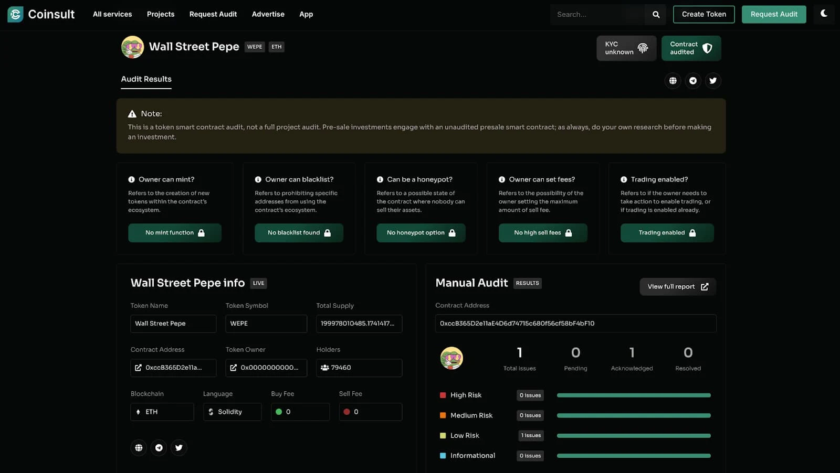Click the Informational blue swatch
The height and width of the screenshot is (473, 840).
(x=443, y=456)
